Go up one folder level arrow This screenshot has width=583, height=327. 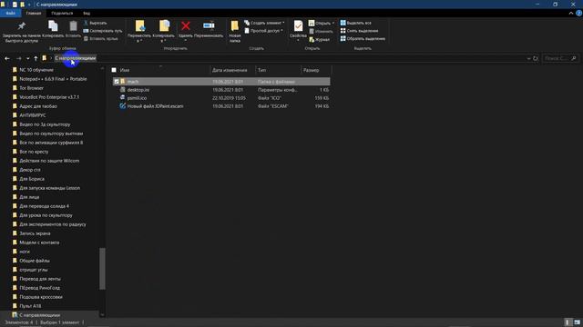point(36,58)
